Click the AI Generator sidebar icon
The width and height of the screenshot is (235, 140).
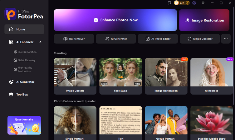[x=11, y=82]
